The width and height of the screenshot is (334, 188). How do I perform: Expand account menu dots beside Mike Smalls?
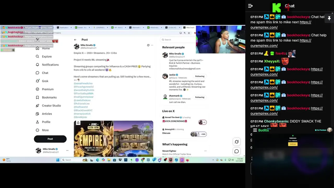tap(67, 150)
